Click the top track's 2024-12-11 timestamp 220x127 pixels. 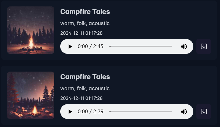[81, 33]
